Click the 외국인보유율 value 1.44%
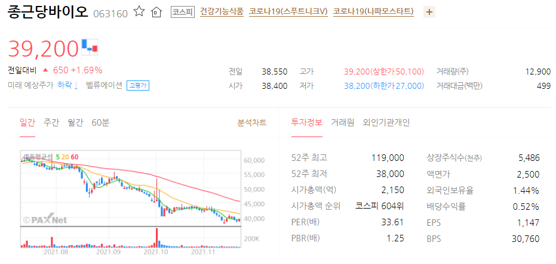 [x=526, y=190]
